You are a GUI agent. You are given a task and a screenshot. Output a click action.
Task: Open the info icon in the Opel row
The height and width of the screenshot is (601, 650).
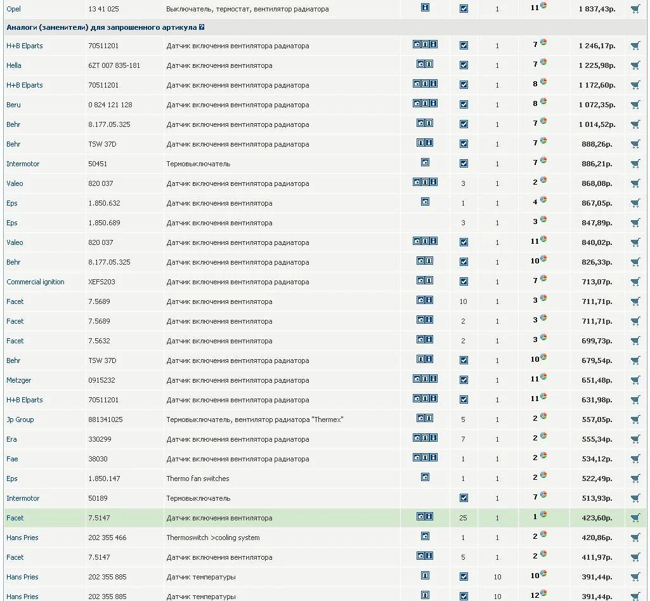point(425,7)
